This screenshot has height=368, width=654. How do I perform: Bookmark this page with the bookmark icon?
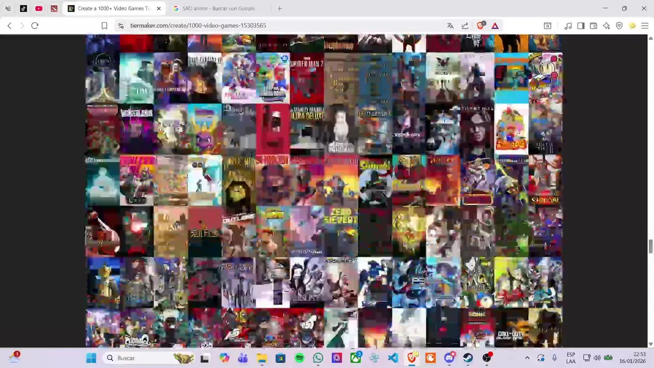coord(104,26)
